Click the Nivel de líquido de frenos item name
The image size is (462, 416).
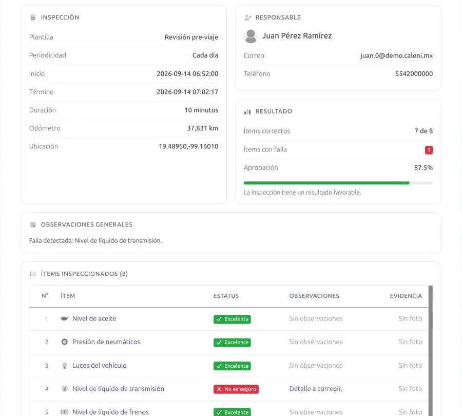[x=110, y=412]
